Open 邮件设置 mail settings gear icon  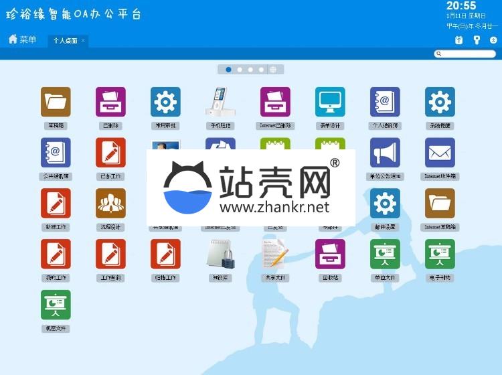[385, 204]
